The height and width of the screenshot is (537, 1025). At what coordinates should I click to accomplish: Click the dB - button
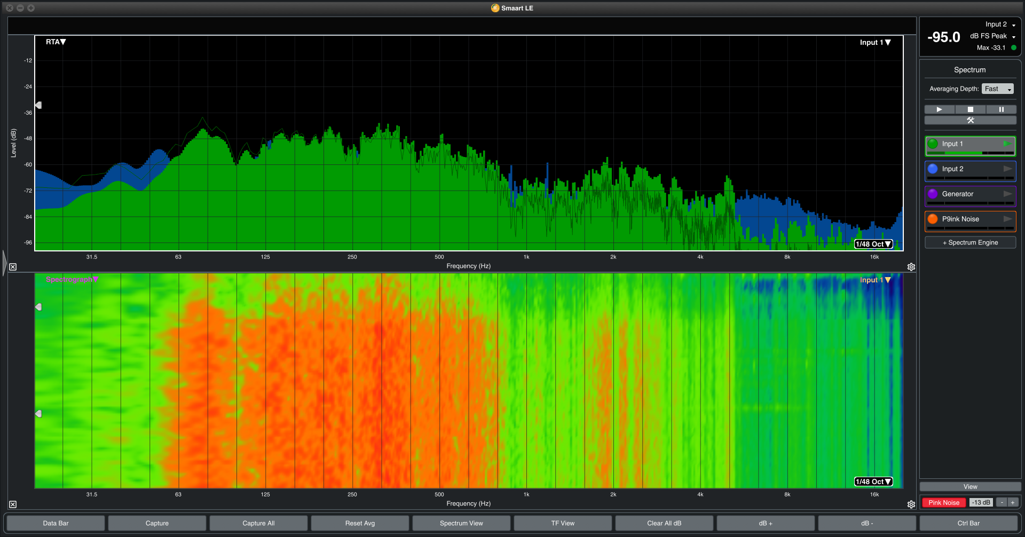[867, 523]
